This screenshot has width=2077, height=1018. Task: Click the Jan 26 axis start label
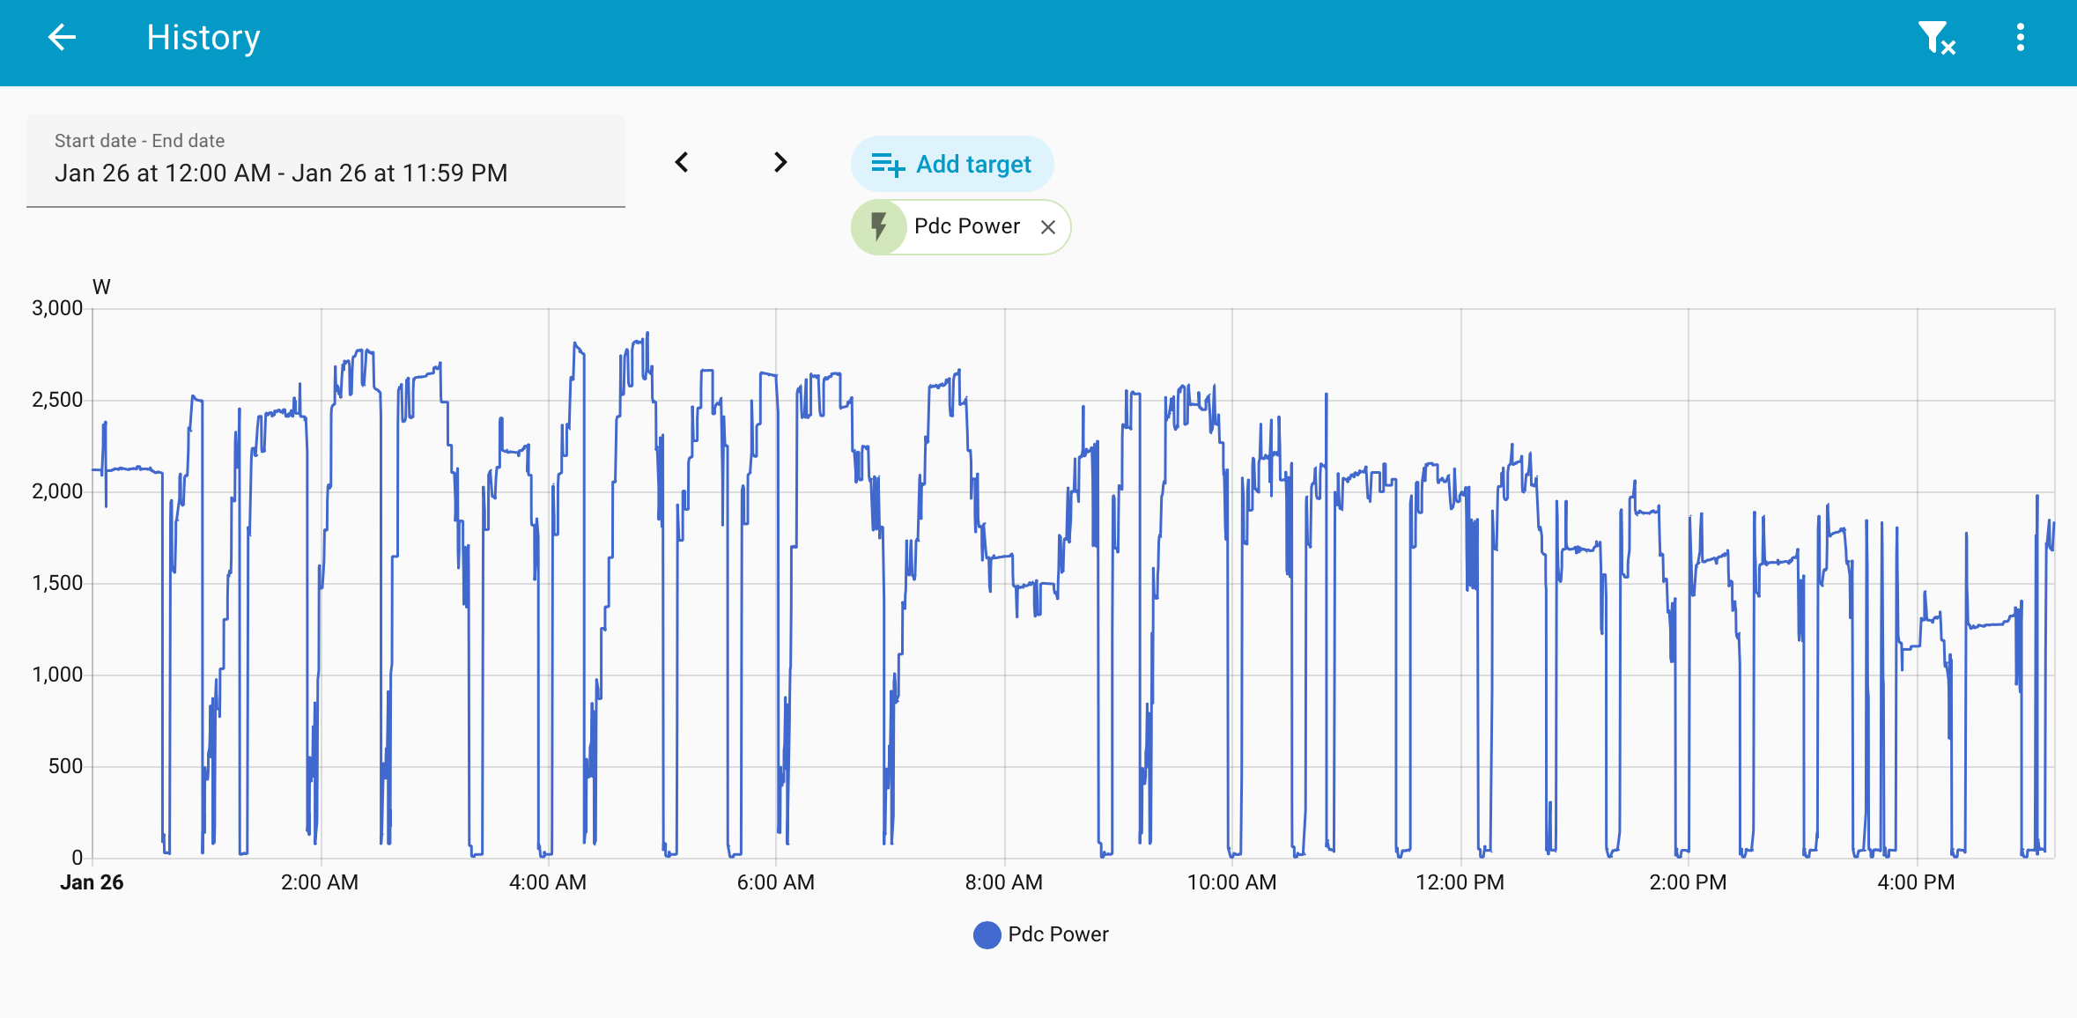[x=92, y=882]
